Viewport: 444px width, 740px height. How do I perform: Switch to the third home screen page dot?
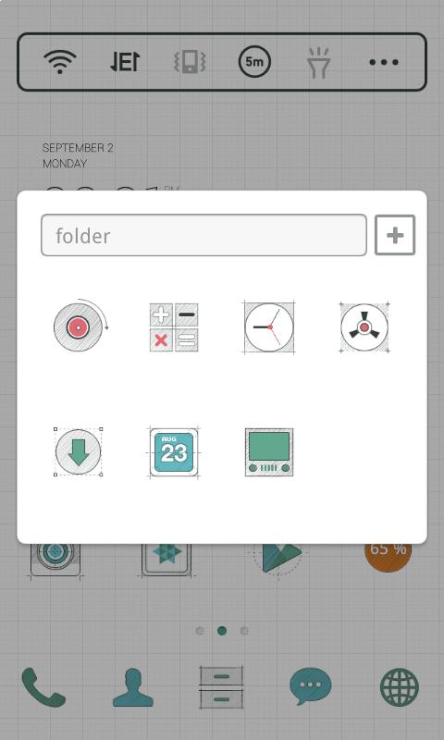244,631
